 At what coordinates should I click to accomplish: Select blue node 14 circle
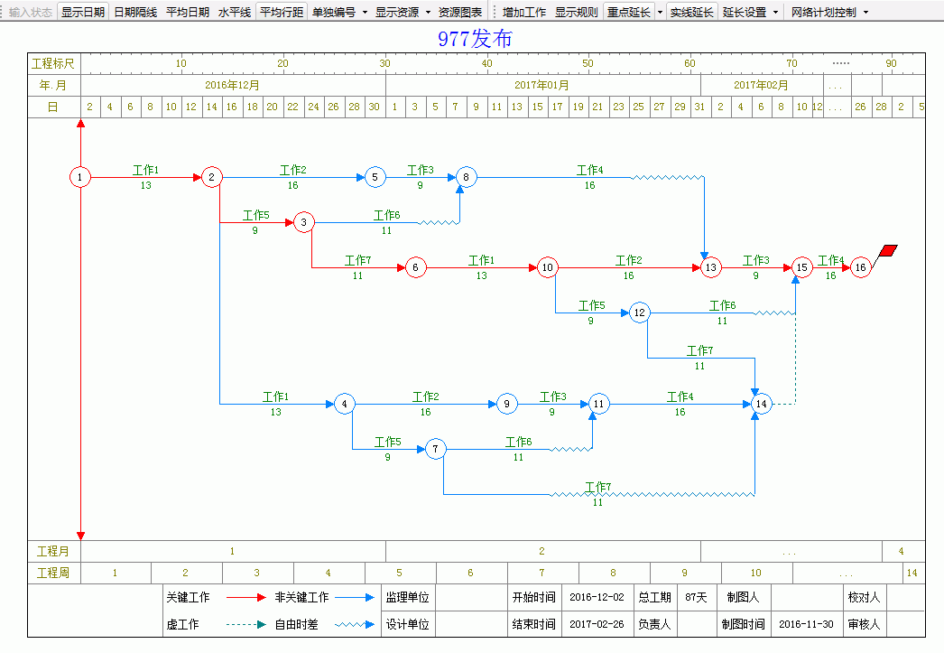coord(762,404)
